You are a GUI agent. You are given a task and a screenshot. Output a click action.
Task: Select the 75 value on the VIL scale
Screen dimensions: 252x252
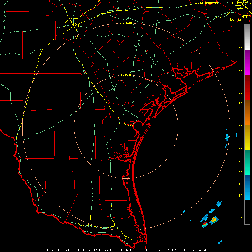[241, 46]
